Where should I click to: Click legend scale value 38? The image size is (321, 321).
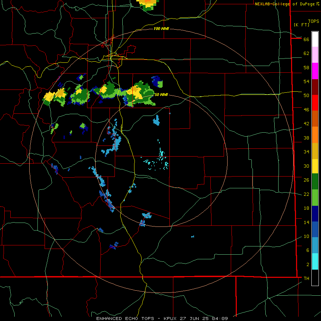tap(306, 138)
